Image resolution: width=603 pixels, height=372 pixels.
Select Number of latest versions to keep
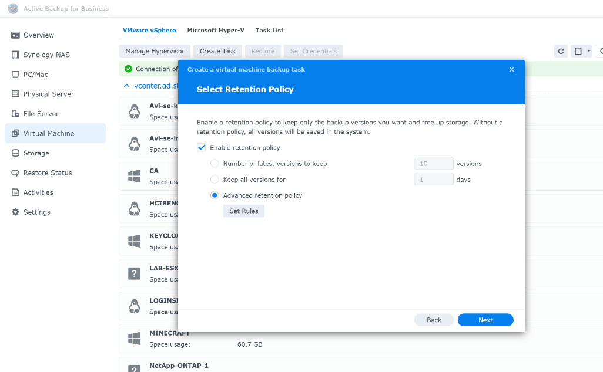[x=214, y=163]
